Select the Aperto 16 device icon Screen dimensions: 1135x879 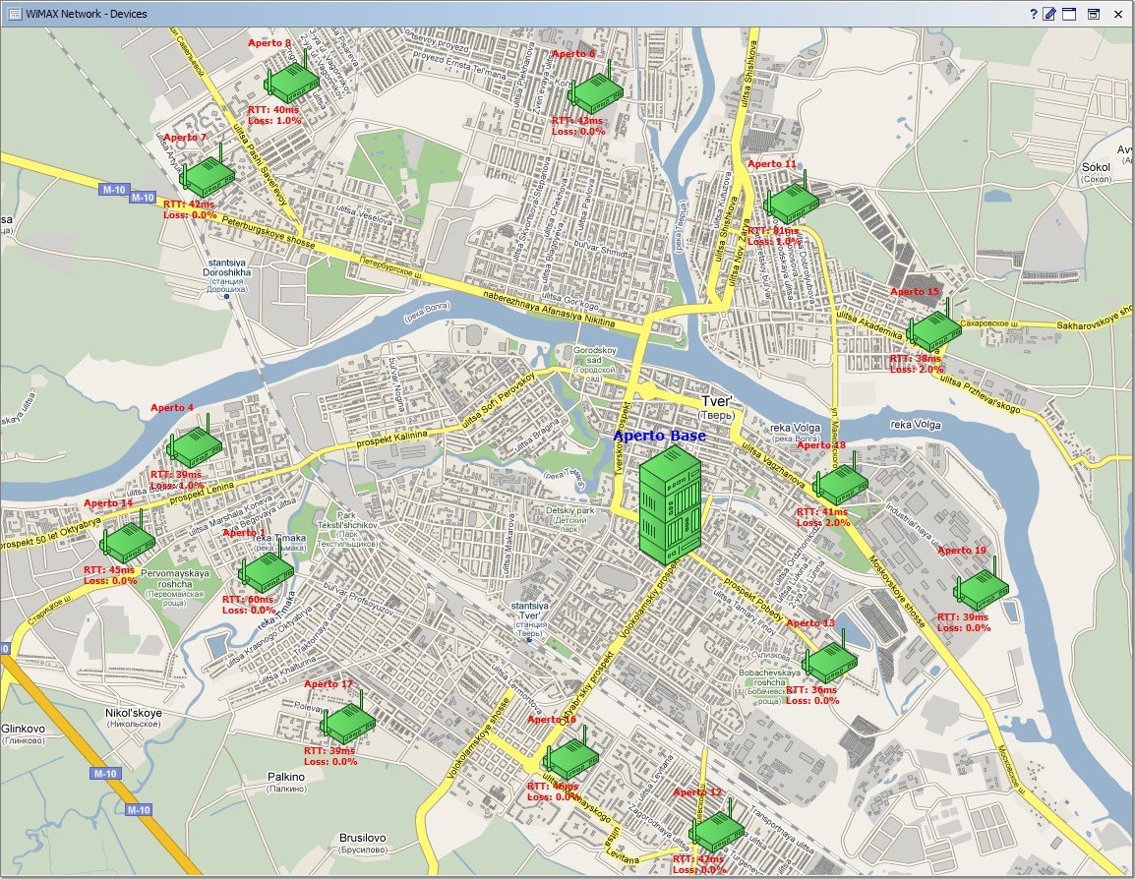tap(571, 754)
